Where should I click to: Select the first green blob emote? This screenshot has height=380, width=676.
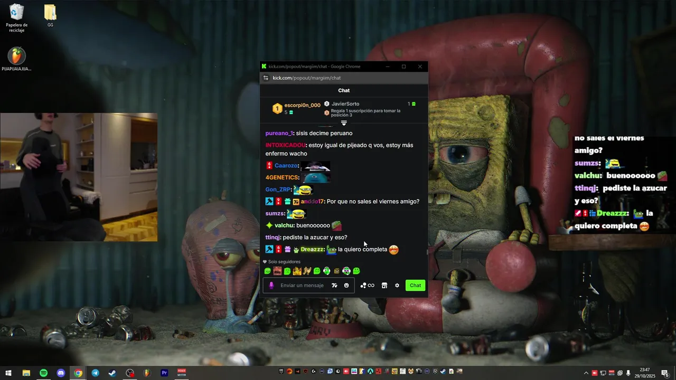(267, 271)
